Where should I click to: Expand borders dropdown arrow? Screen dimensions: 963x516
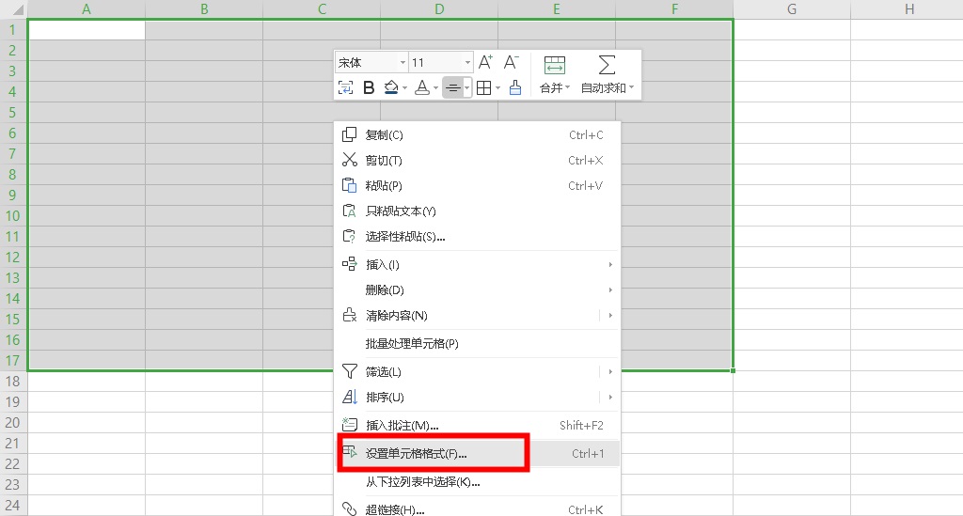click(x=497, y=88)
